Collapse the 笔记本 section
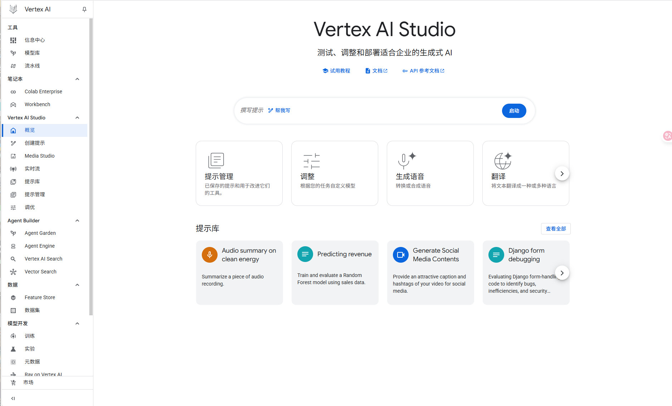This screenshot has width=672, height=406. [x=77, y=79]
